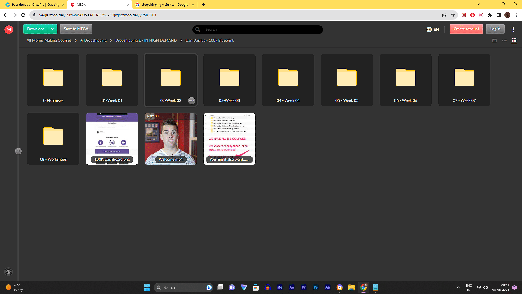Open the 00-Bonuses folder

tap(53, 80)
